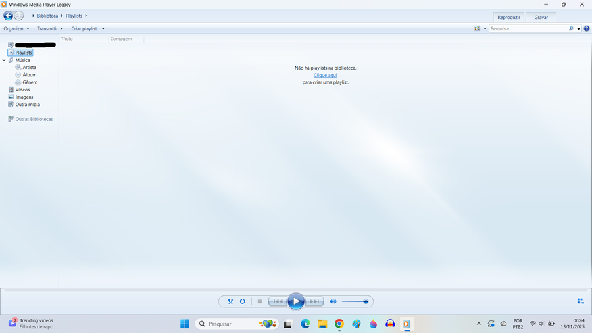The height and width of the screenshot is (333, 592).
Task: Show hidden system tray icons
Action: [x=479, y=324]
